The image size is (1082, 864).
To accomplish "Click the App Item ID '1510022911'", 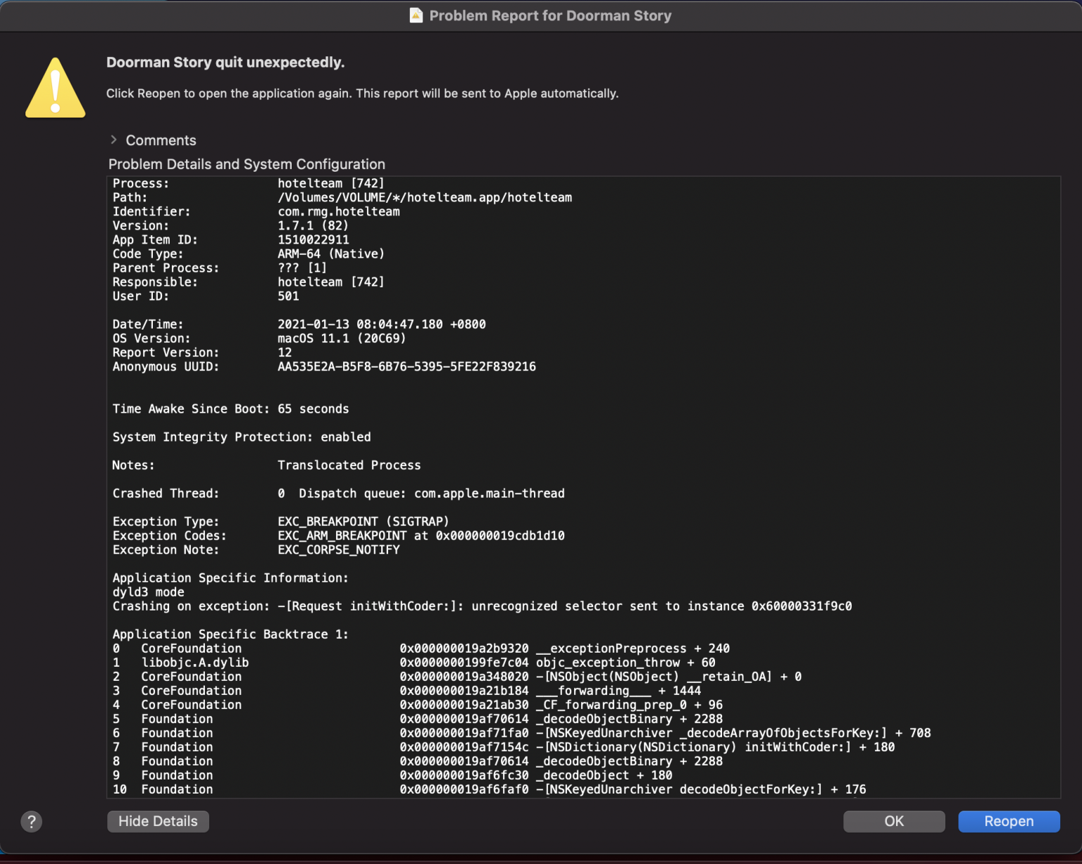I will click(x=313, y=240).
